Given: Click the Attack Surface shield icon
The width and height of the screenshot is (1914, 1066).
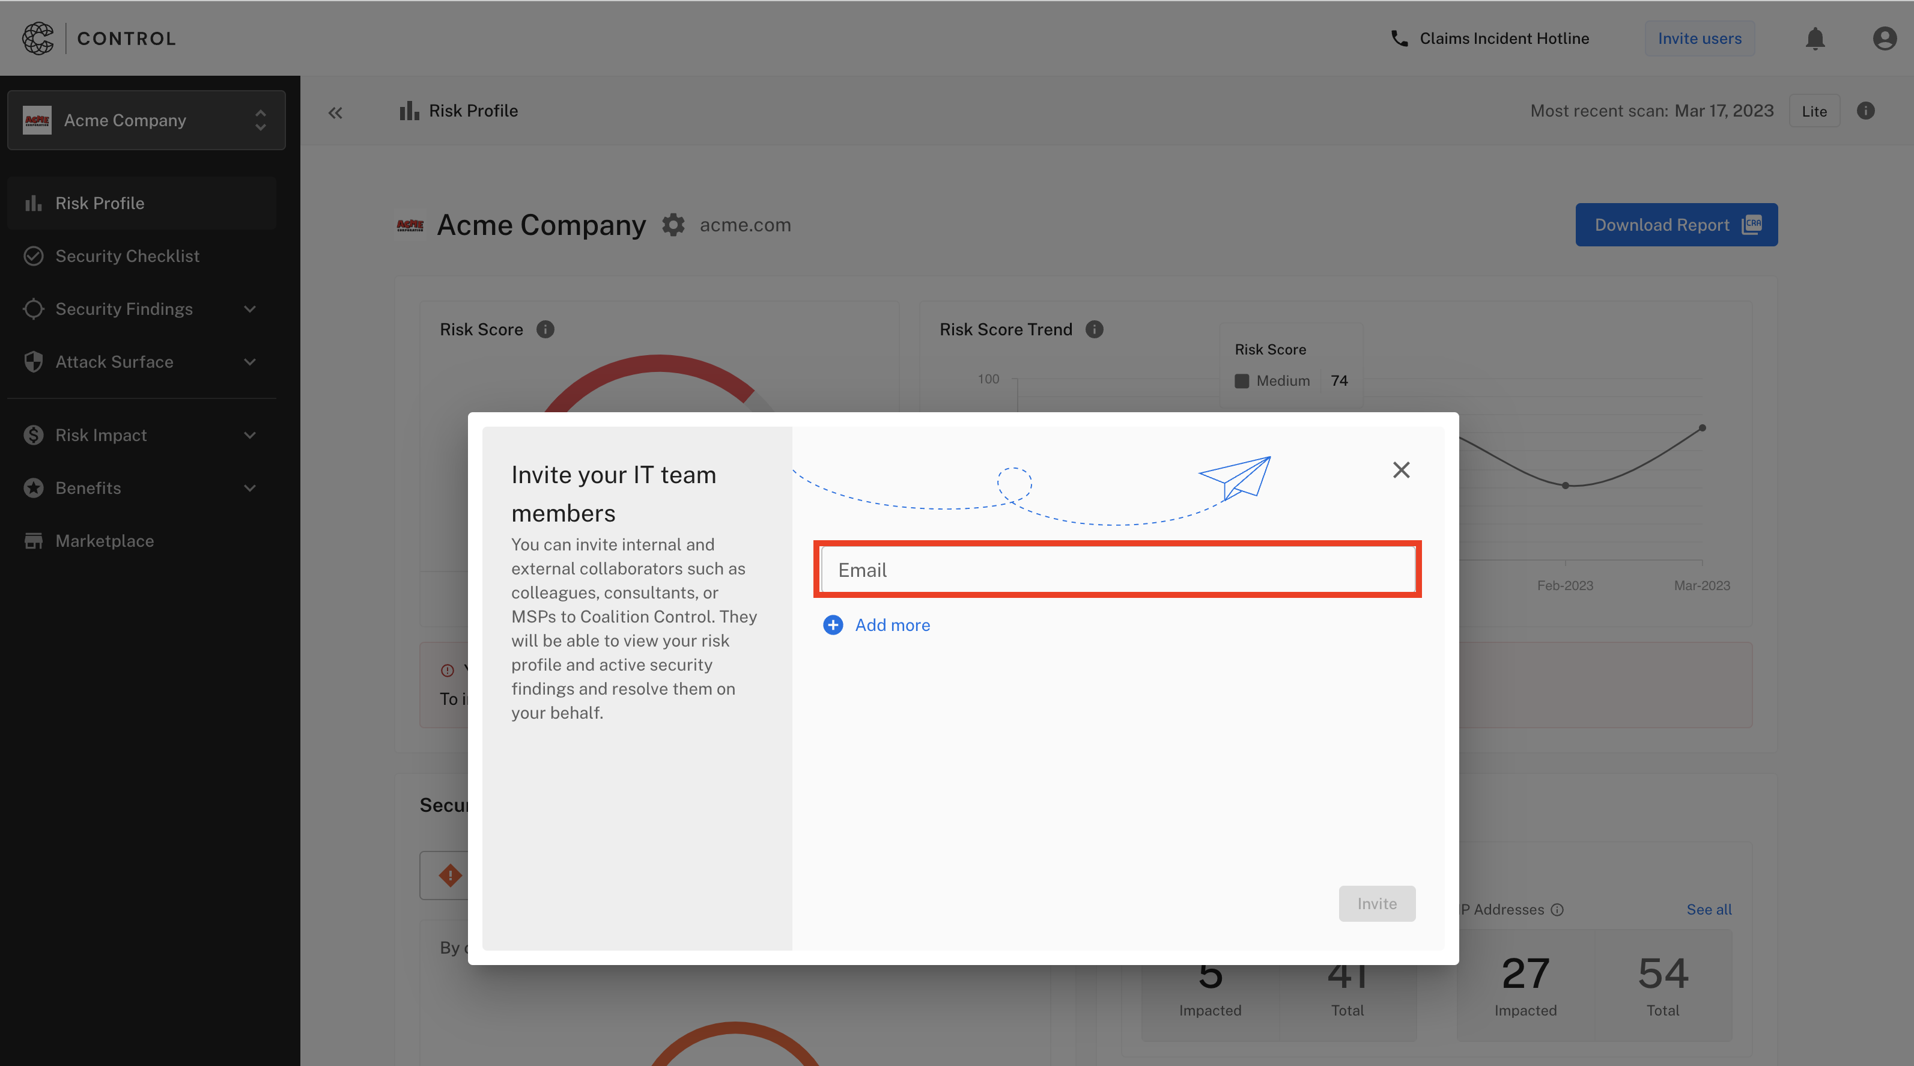Looking at the screenshot, I should tap(34, 362).
